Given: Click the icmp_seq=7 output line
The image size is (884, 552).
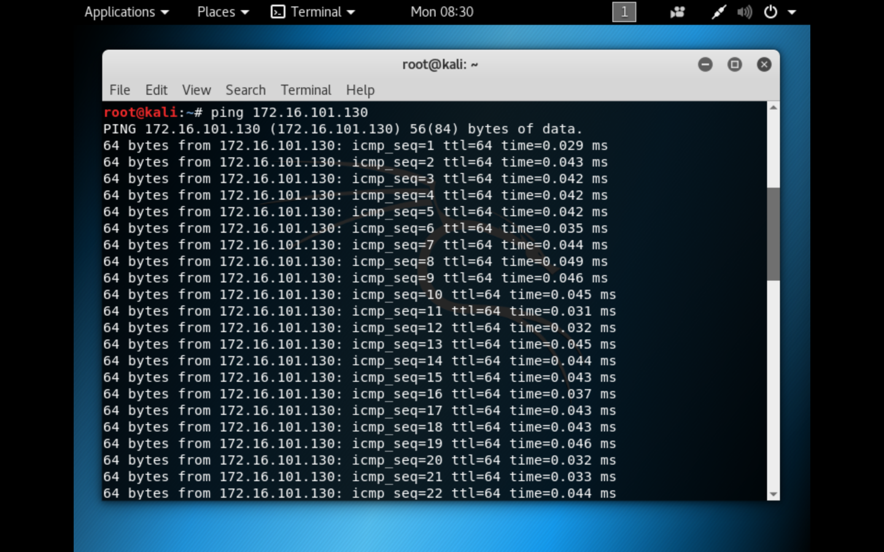Looking at the screenshot, I should (x=355, y=245).
